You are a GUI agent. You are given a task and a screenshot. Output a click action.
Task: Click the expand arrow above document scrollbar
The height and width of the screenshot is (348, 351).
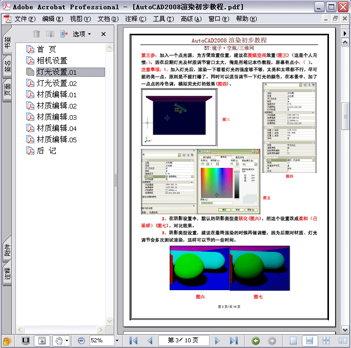pyautogui.click(x=345, y=34)
